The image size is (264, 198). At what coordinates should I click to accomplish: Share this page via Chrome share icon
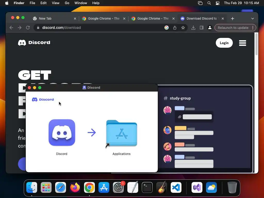175,28
